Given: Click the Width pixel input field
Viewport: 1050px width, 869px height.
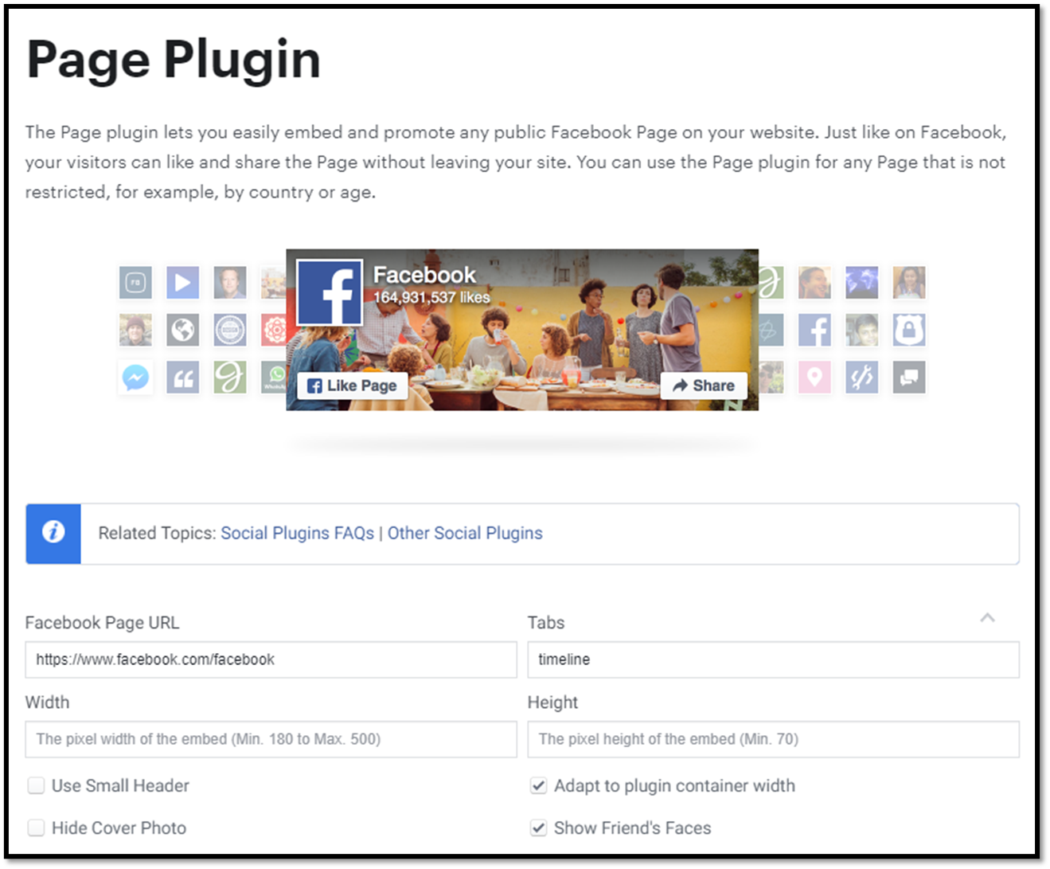Looking at the screenshot, I should click(x=271, y=739).
